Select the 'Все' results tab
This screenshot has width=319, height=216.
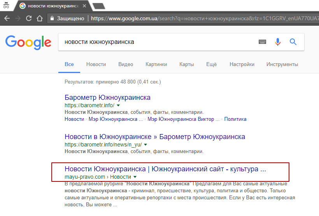coord(69,64)
